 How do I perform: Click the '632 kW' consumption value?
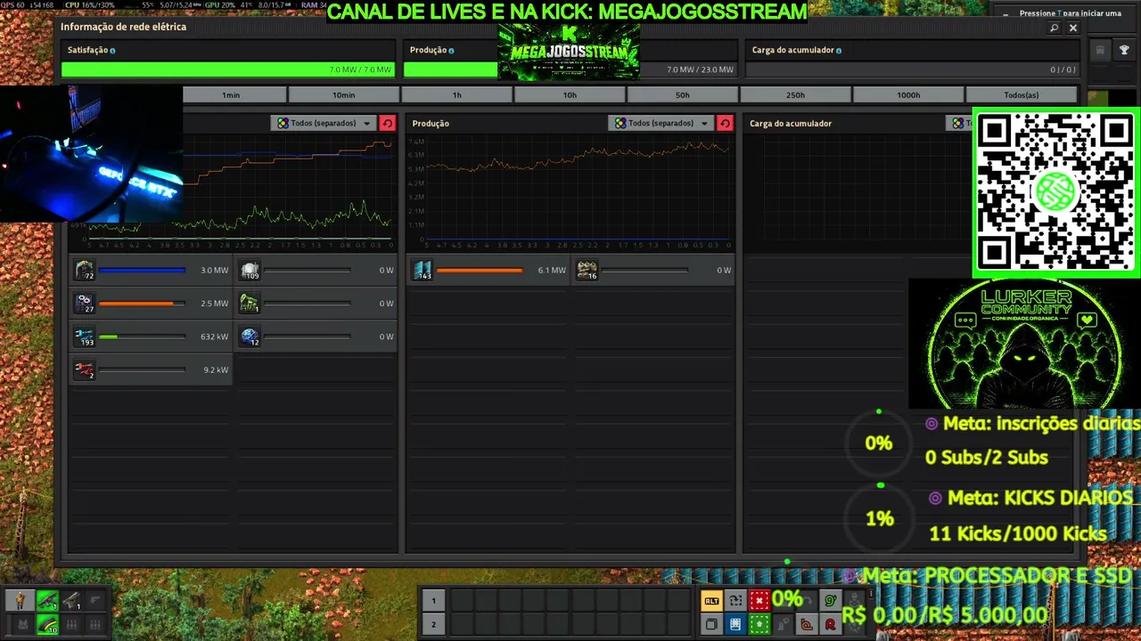coord(214,337)
